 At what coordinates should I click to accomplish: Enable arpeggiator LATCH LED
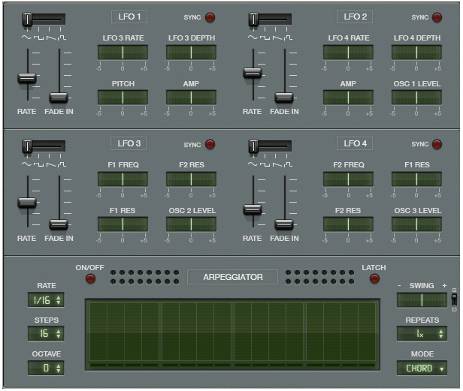pos(374,278)
